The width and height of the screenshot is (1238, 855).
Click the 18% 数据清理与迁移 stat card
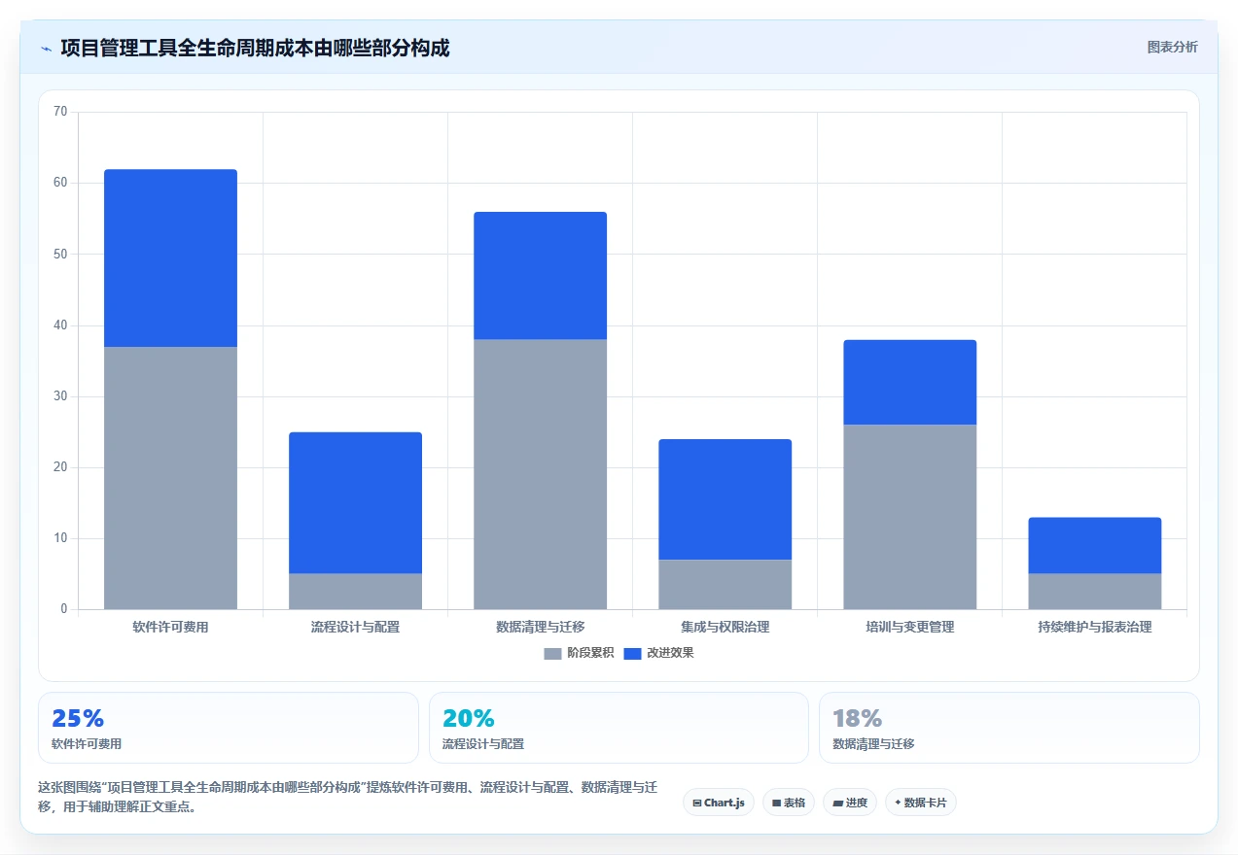[1009, 728]
